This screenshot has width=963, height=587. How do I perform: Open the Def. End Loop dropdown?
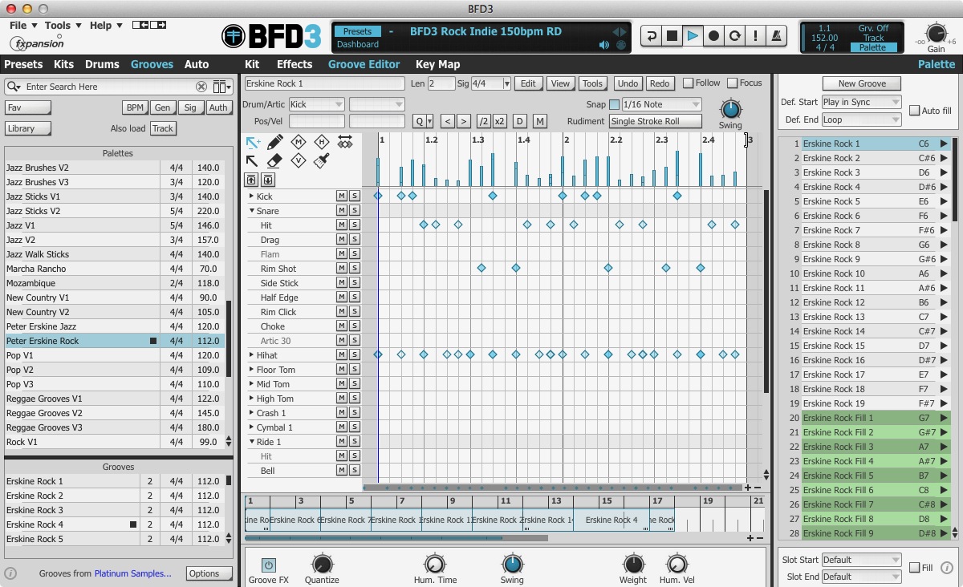pyautogui.click(x=861, y=119)
